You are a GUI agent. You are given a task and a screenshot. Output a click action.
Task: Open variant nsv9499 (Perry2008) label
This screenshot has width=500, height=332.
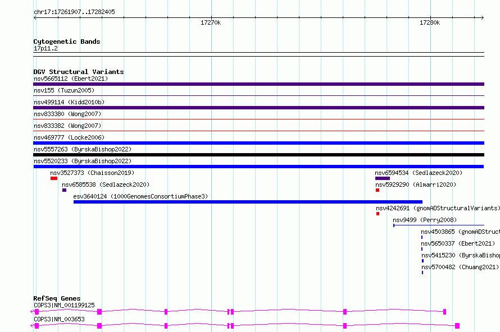pyautogui.click(x=425, y=220)
